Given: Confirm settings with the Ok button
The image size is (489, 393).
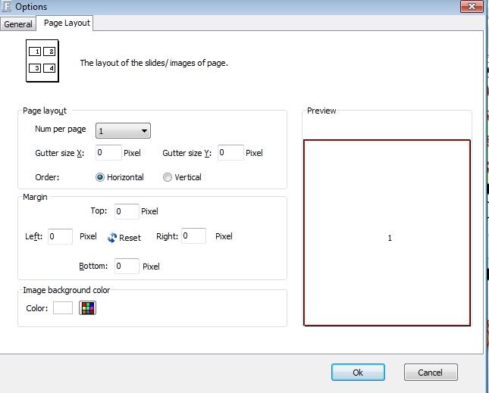Looking at the screenshot, I should pyautogui.click(x=358, y=372).
